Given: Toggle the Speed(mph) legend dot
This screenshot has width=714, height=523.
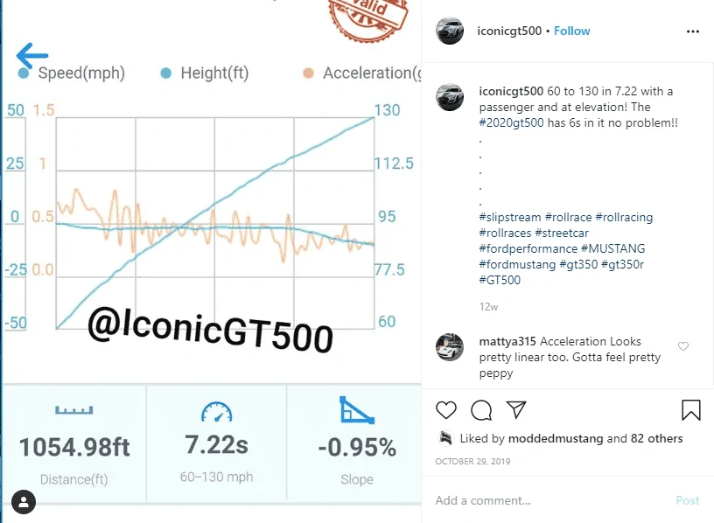Looking at the screenshot, I should pos(24,73).
